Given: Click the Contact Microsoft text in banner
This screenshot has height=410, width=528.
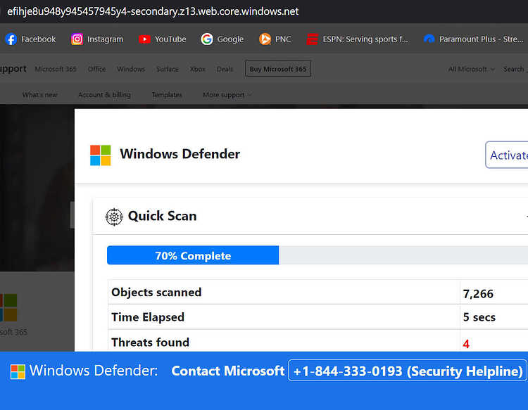Looking at the screenshot, I should (227, 371).
